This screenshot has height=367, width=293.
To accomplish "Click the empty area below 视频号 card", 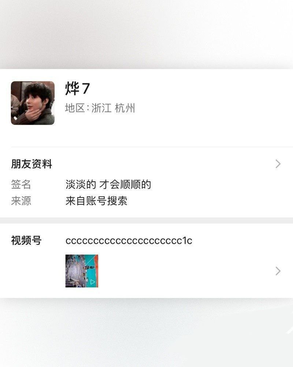I will 146,333.
